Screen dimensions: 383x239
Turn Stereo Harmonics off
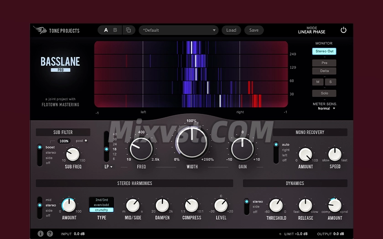(x=48, y=216)
